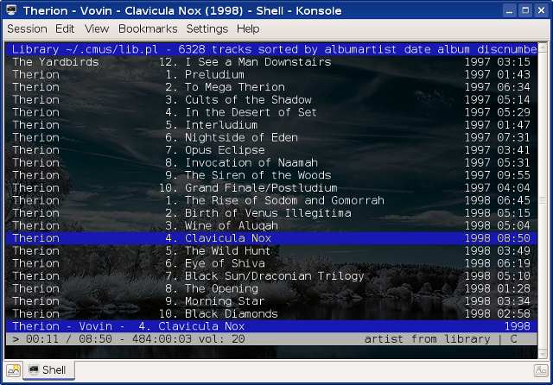
Task: Open the Bookmarks menu
Action: point(148,28)
